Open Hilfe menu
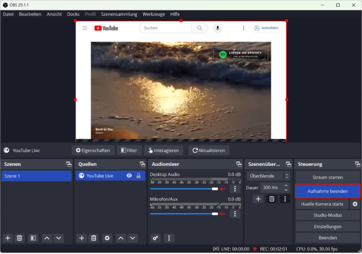362x254 pixels. click(x=175, y=14)
